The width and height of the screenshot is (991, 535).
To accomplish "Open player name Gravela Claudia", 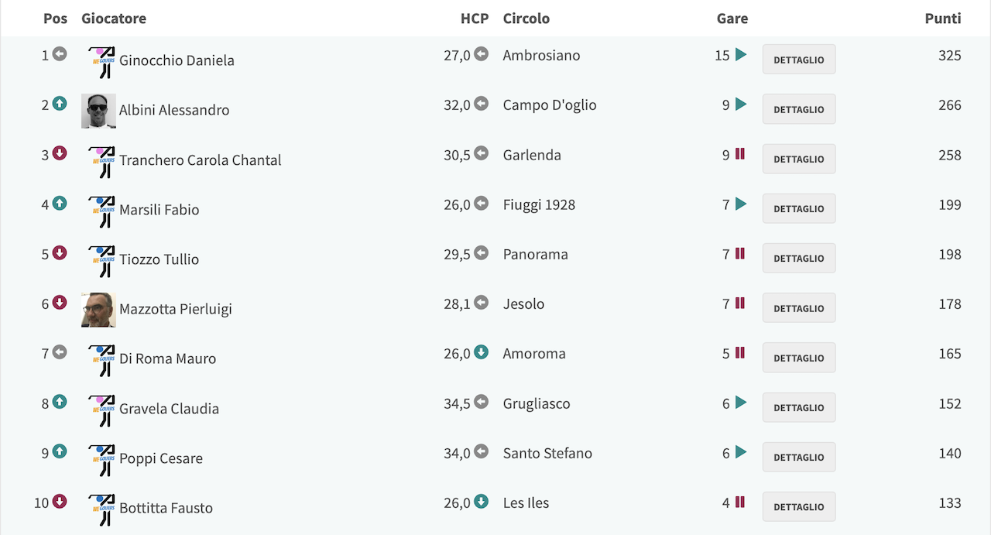I will [x=169, y=408].
